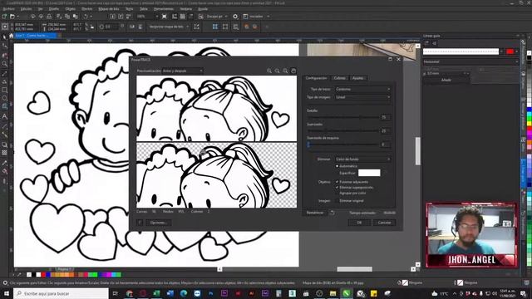Select the Especificar radio option
The image size is (532, 299).
337,173
